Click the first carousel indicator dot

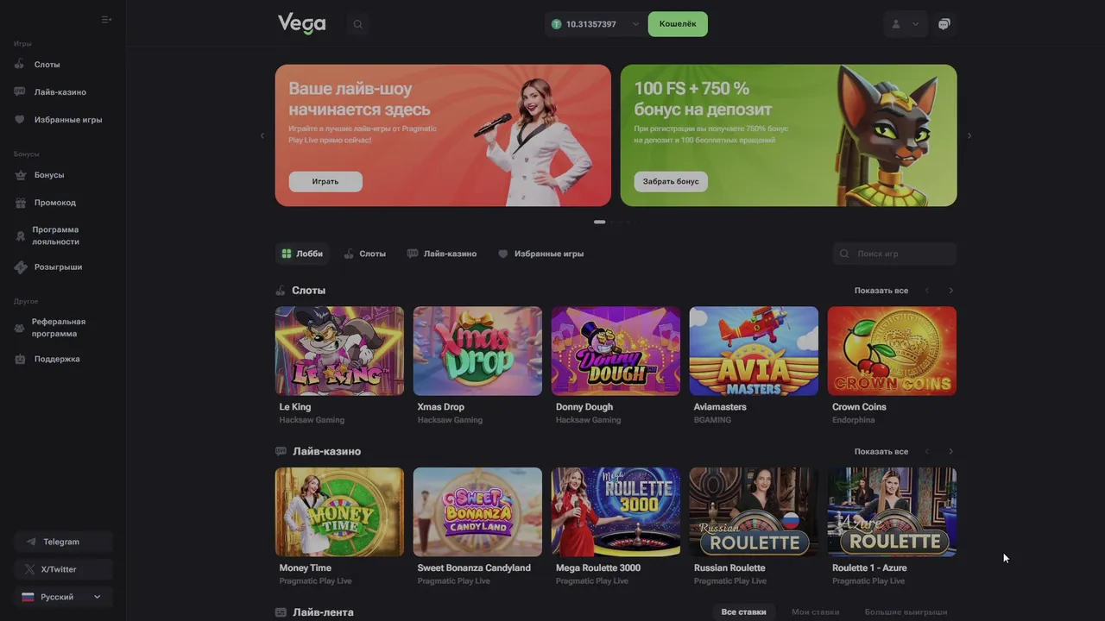point(600,222)
